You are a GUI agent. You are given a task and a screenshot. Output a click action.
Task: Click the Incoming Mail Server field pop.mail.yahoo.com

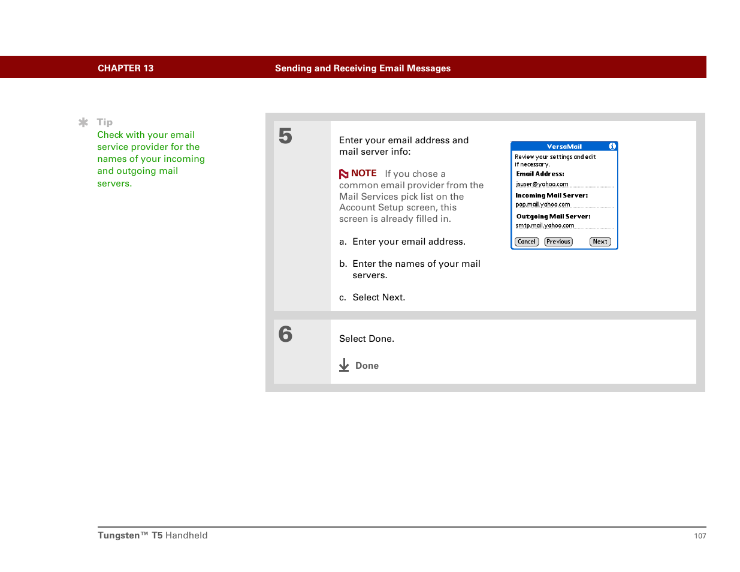click(x=564, y=204)
